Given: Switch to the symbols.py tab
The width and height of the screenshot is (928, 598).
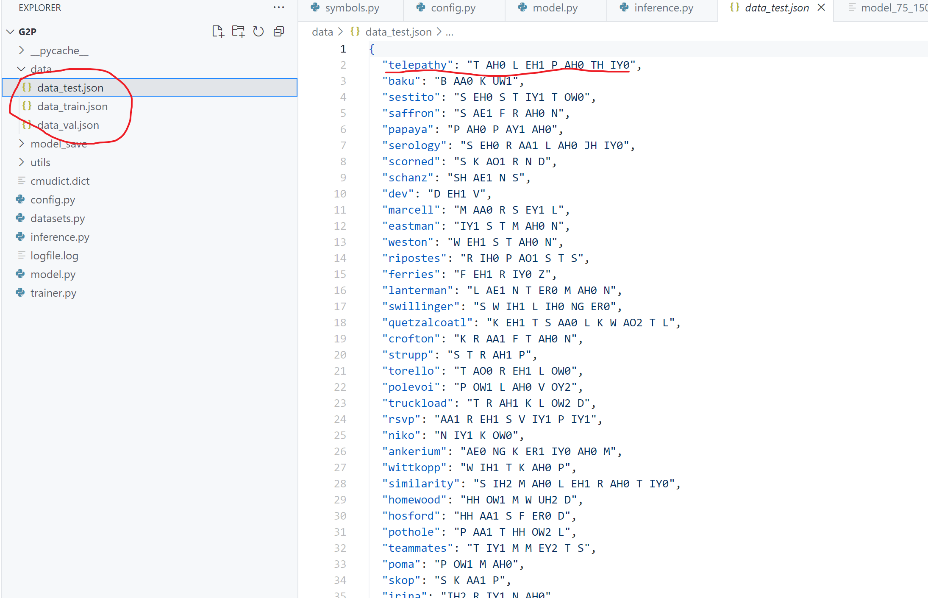Looking at the screenshot, I should coord(352,8).
